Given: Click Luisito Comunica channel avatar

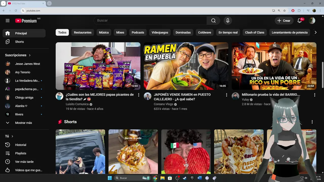Looking at the screenshot, I should coord(59,96).
